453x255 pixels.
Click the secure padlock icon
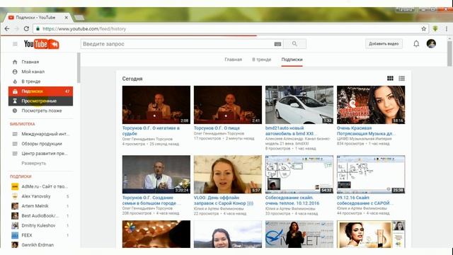[x=38, y=28]
